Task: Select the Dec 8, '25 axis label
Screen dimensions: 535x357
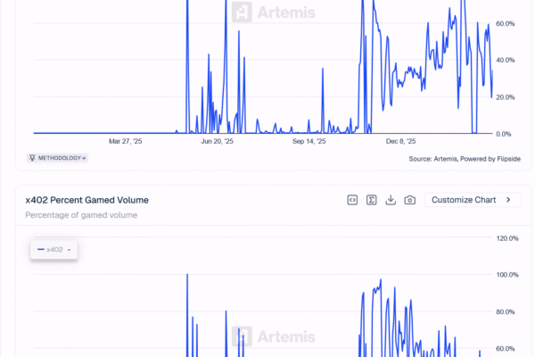Action: click(x=401, y=141)
